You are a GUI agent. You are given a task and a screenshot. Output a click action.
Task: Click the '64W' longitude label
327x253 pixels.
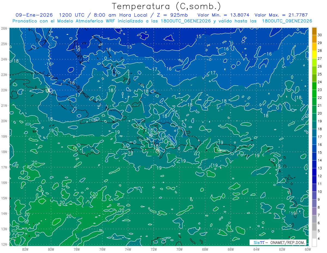click(256, 249)
